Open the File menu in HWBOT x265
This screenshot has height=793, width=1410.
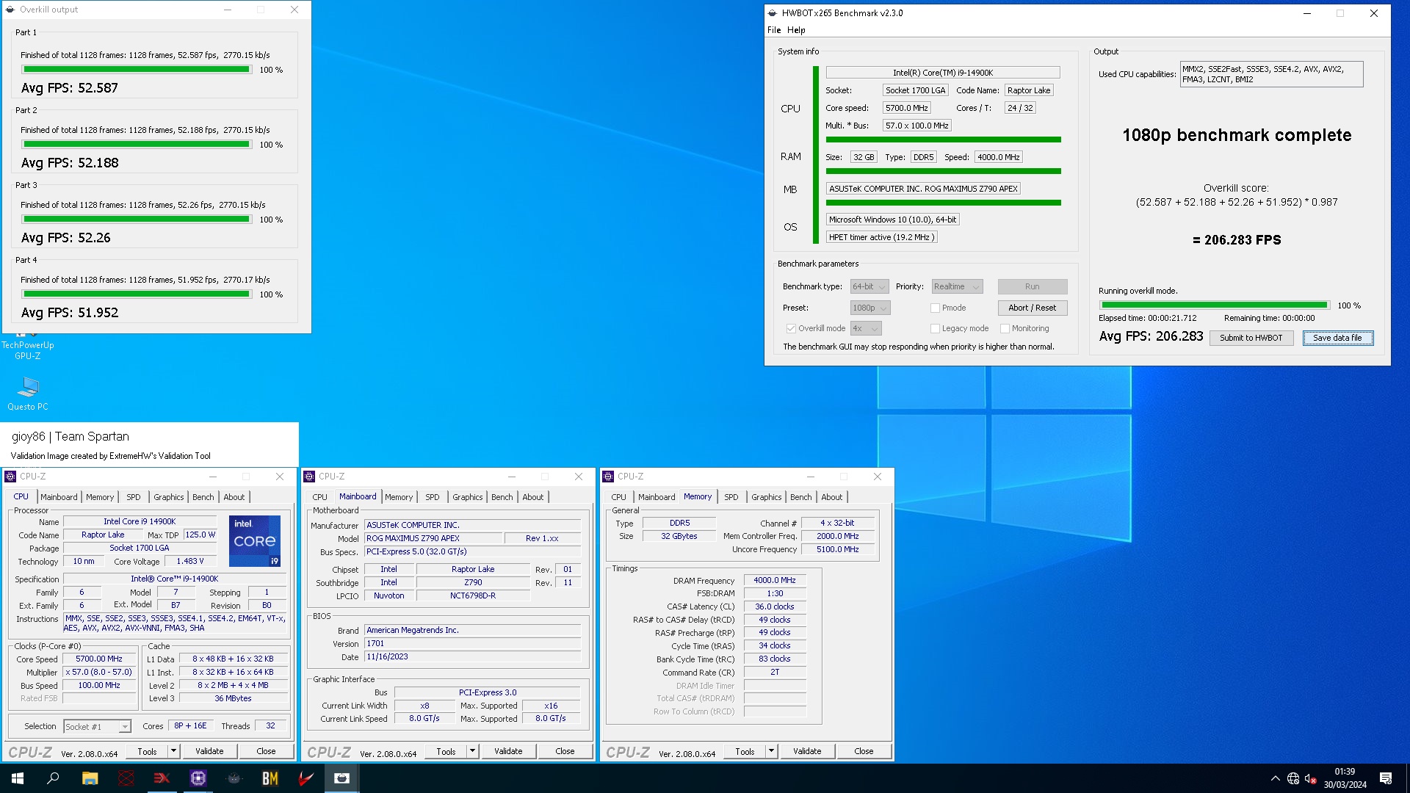[x=774, y=30]
